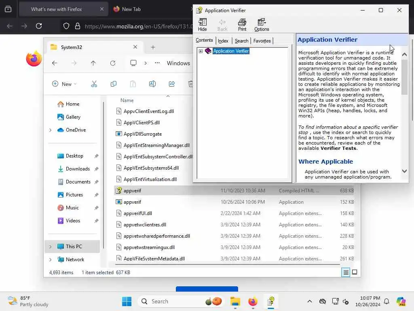
Task: Show hidden system tray icons
Action: (310, 301)
